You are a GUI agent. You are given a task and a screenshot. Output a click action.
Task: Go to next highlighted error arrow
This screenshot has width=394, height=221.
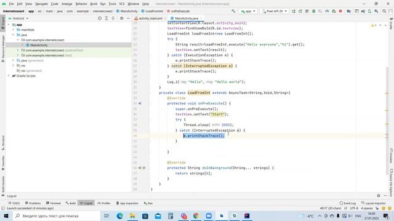click(x=385, y=25)
